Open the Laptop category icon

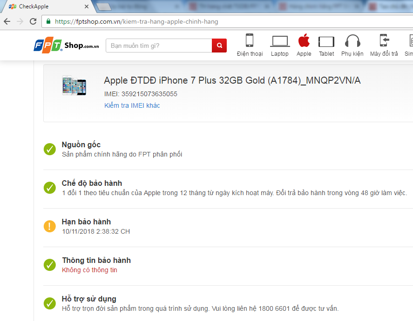click(280, 41)
